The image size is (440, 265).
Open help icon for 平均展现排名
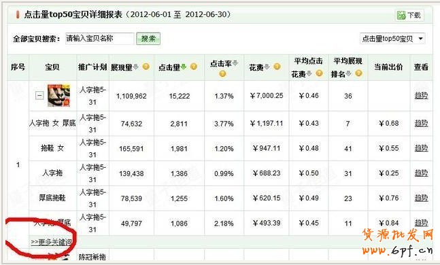click(358, 73)
